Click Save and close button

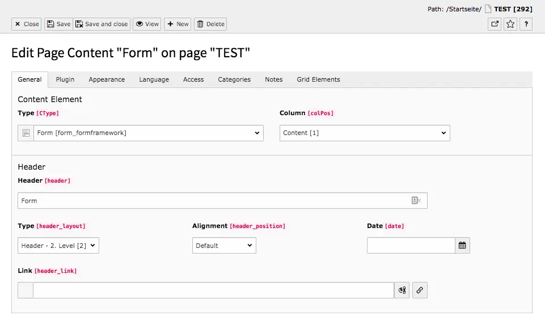[x=102, y=24]
